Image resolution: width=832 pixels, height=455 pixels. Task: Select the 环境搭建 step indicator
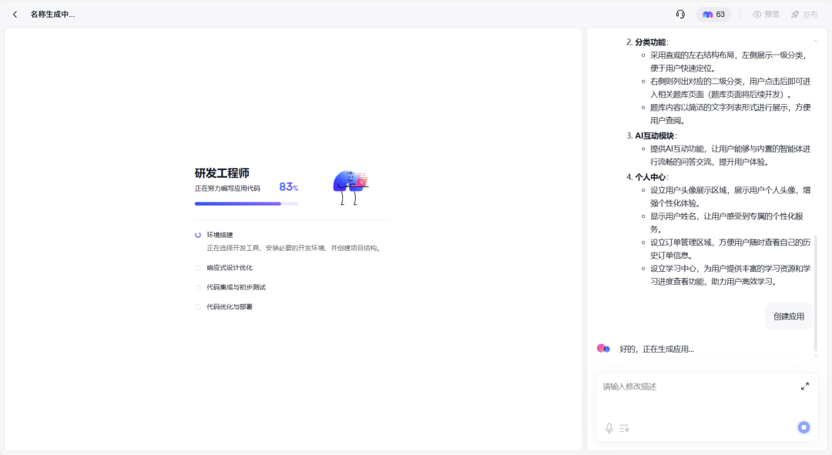coord(197,234)
